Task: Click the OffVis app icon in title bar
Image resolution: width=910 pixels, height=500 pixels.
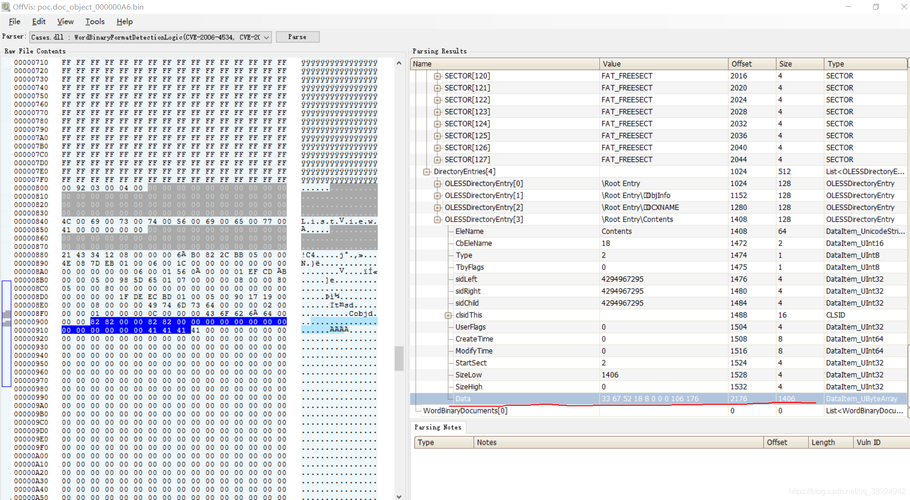Action: pos(6,7)
